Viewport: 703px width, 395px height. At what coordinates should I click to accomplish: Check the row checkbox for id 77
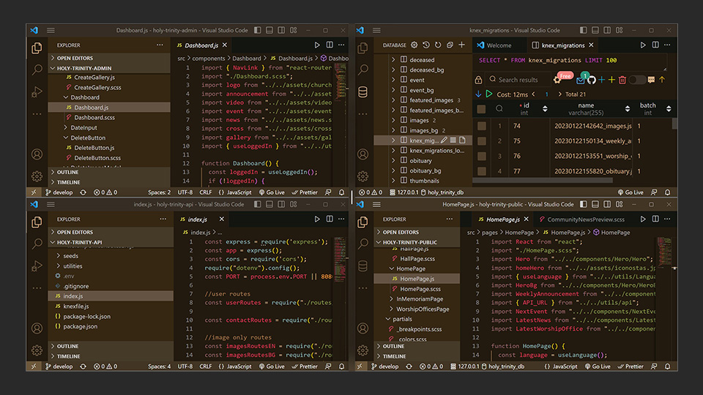pos(482,171)
